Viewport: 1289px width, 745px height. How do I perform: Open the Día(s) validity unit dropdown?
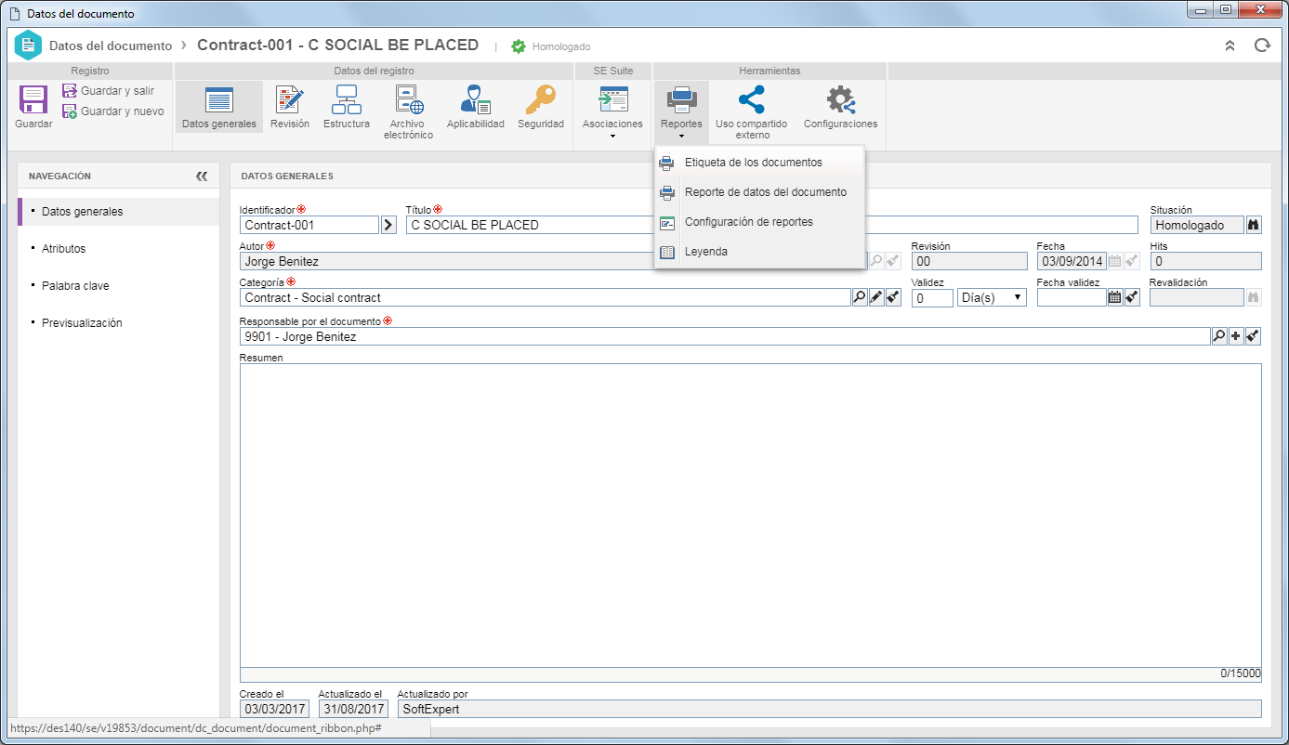click(x=992, y=298)
